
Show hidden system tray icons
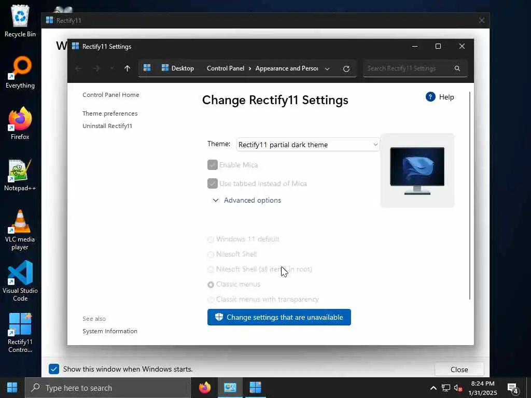pyautogui.click(x=433, y=388)
